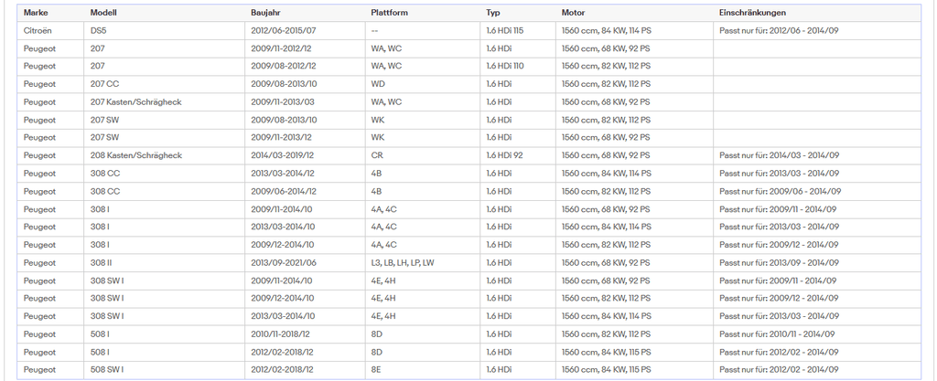Click the Peugeot cell in the 207 CC row
The width and height of the screenshot is (937, 381).
pos(51,84)
